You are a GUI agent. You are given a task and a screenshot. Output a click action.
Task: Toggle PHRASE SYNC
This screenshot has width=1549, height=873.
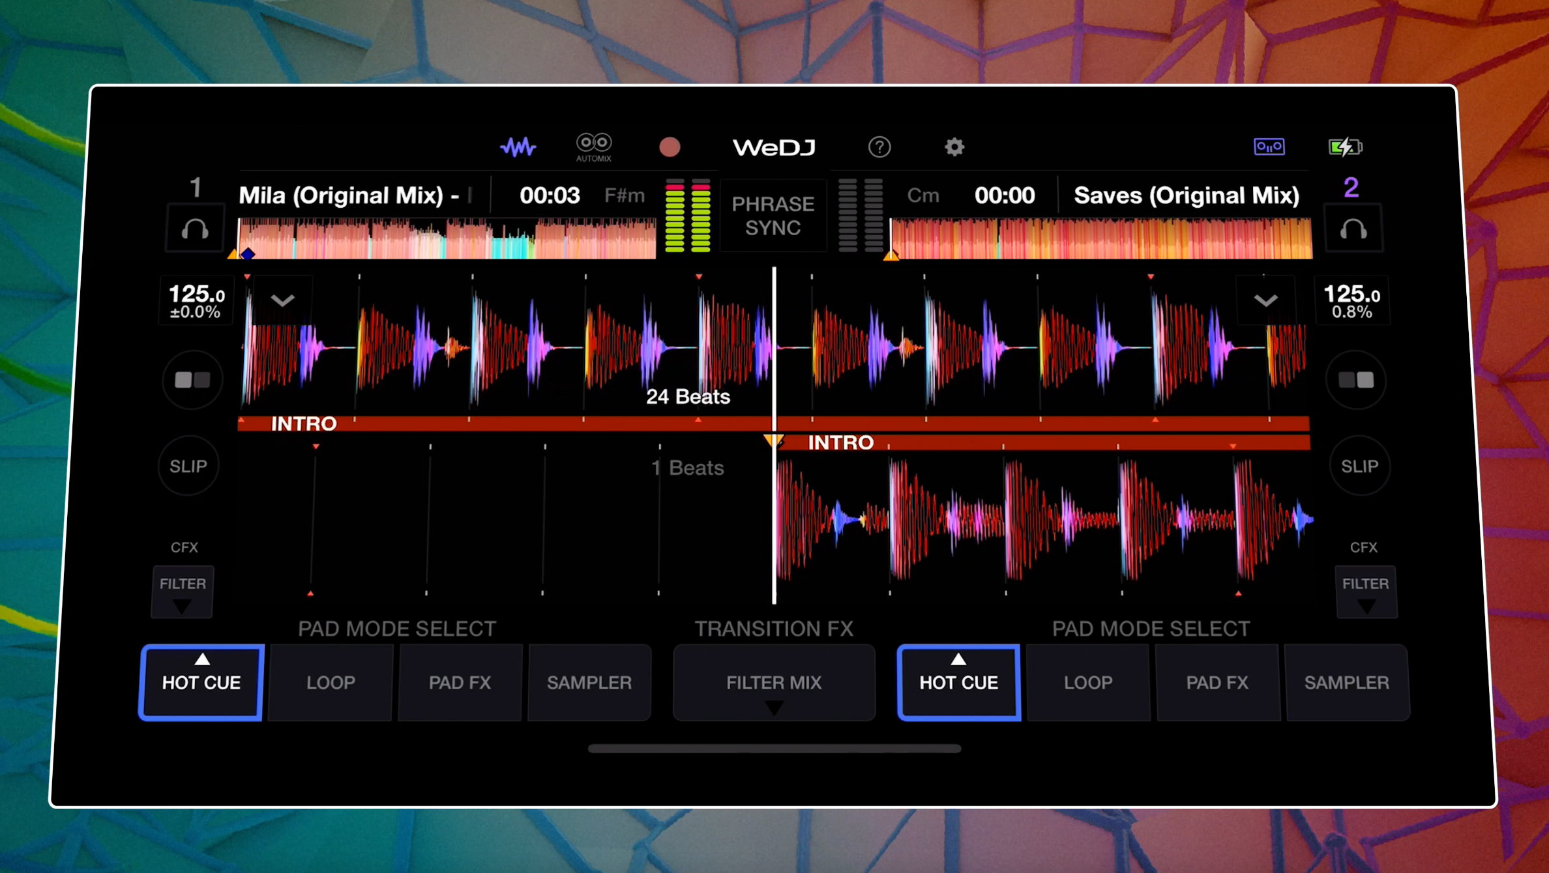pyautogui.click(x=773, y=216)
